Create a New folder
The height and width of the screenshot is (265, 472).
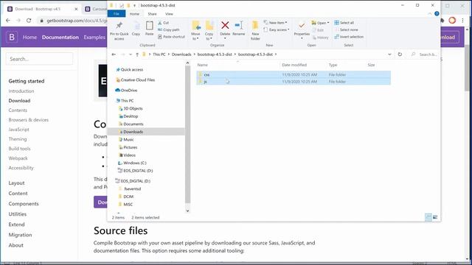(x=255, y=31)
